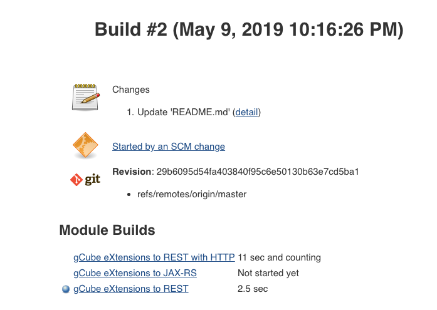The image size is (437, 310).
Task: Click the Changes label text
Action: pyautogui.click(x=130, y=90)
